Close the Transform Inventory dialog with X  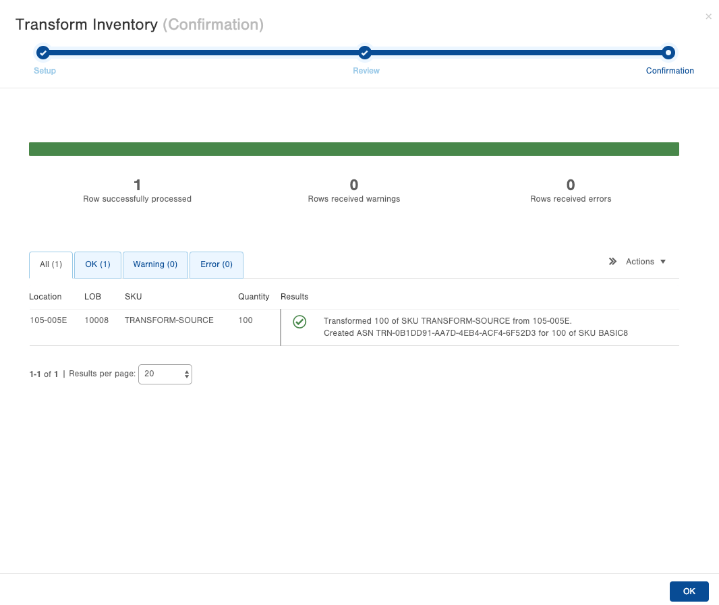(x=708, y=16)
